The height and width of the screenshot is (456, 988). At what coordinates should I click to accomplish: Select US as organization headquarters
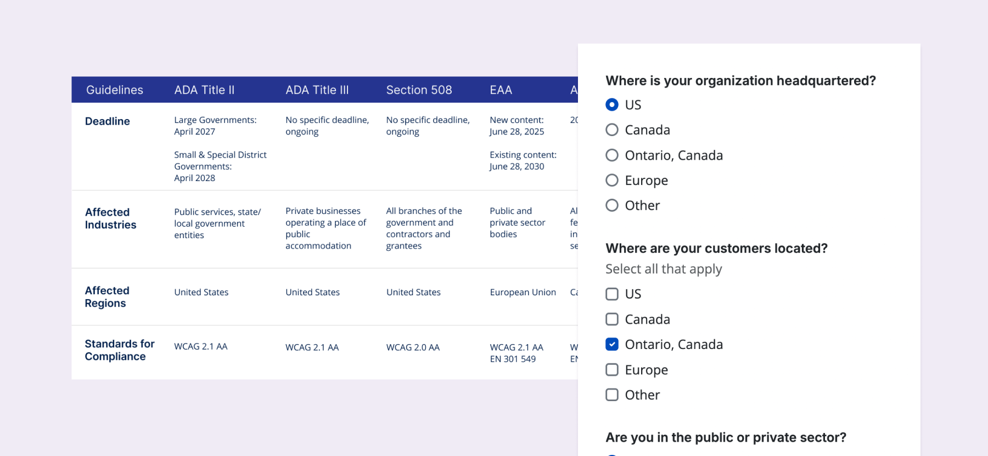point(612,105)
